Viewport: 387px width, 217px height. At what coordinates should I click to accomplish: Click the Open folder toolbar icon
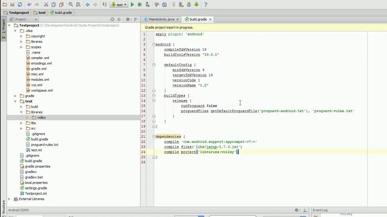coord(5,4)
